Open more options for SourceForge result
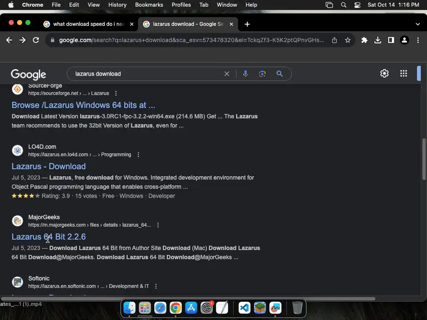The image size is (427, 320). pos(116,93)
